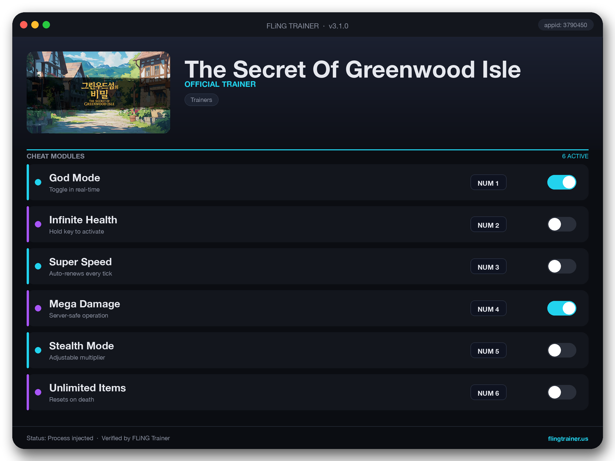
Task: Click 'Verified by FLiNG Trainer' in the footer
Action: tap(135, 438)
